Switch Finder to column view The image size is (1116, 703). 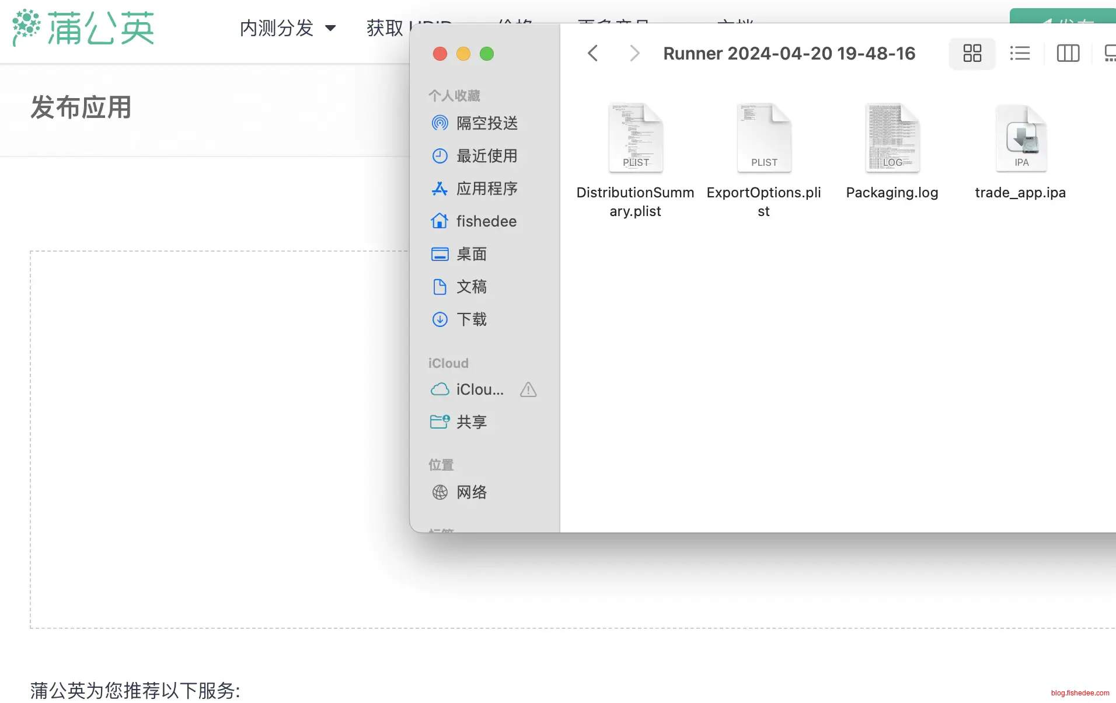(x=1068, y=54)
